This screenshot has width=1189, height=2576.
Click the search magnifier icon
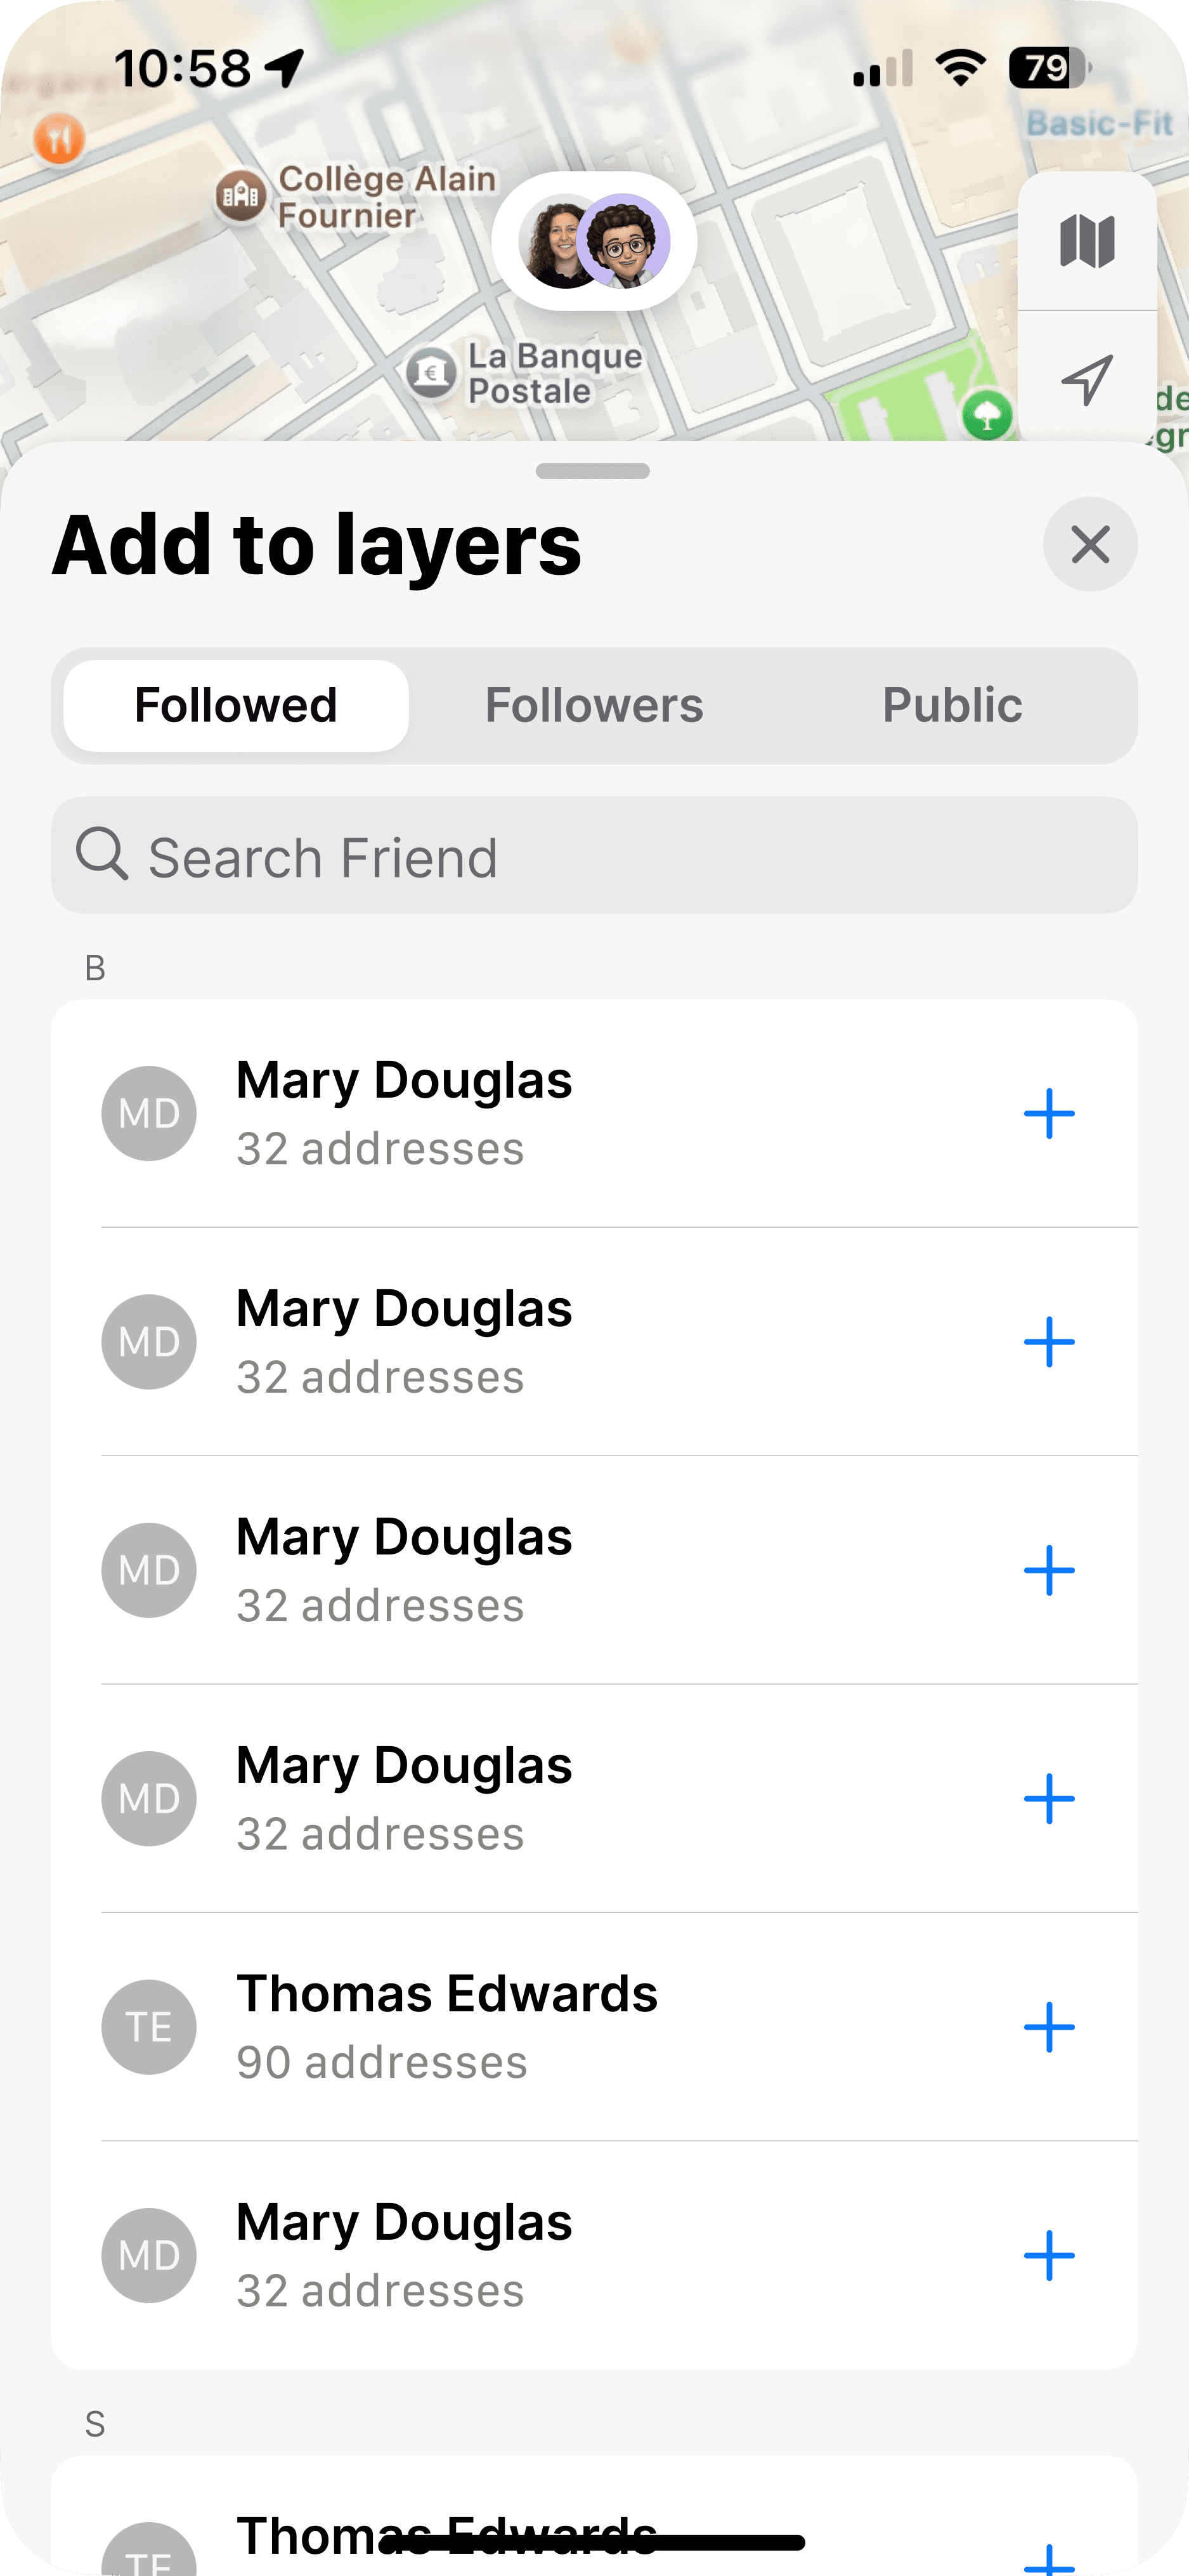102,855
